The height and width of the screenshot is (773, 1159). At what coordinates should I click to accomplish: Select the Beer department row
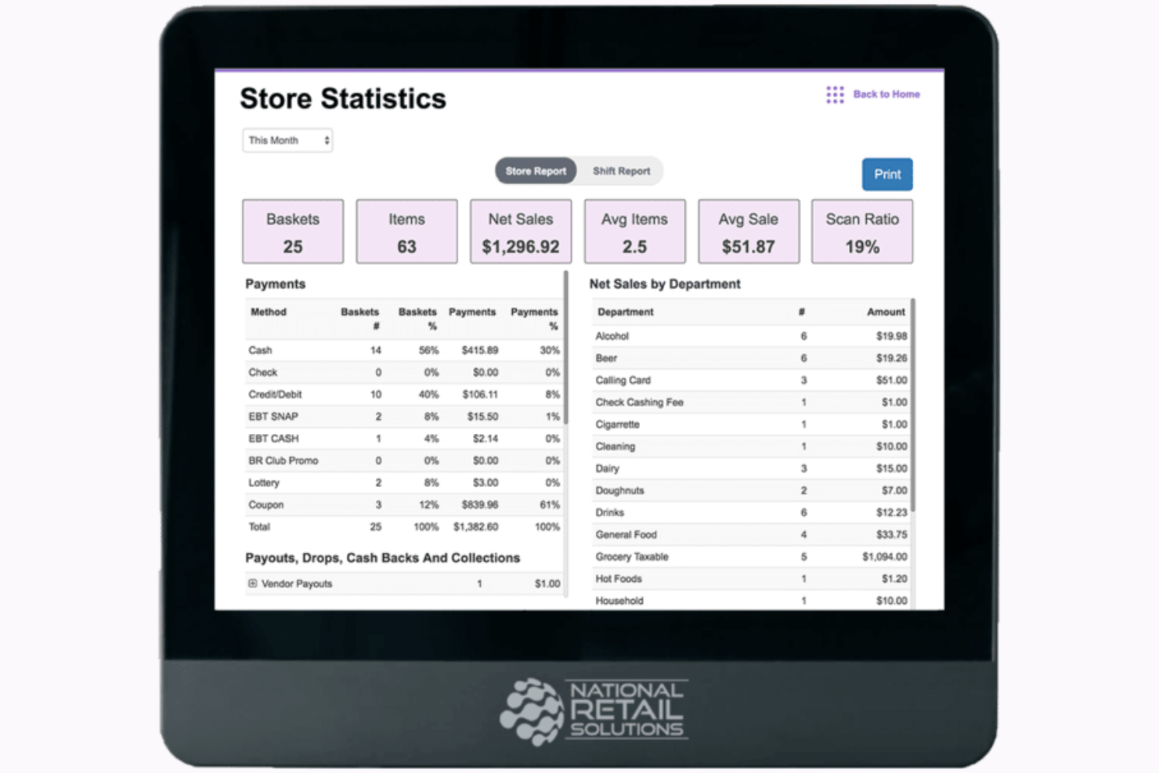point(751,358)
